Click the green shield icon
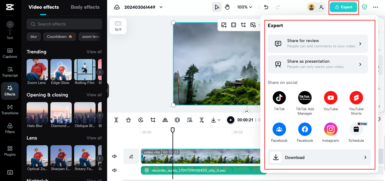Viewport: 385px width, 181px height. click(365, 7)
